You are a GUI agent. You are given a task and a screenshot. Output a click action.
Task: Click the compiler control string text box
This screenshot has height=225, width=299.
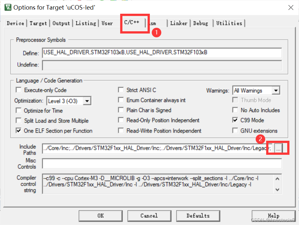[x=162, y=184]
